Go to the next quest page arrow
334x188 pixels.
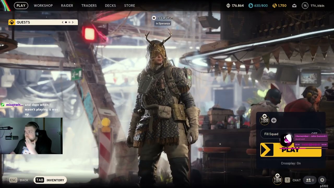pos(73,22)
